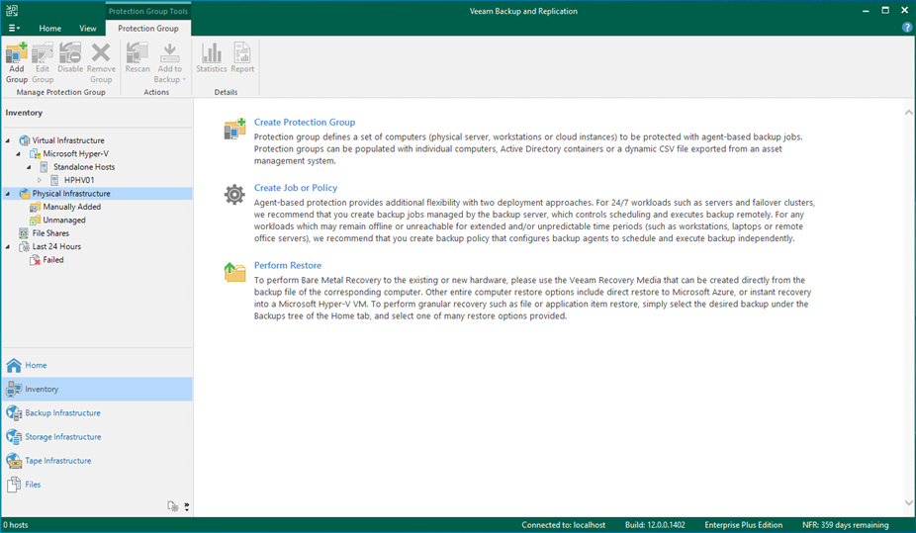Click the Perform Restore folder icon
This screenshot has width=916, height=533.
click(234, 272)
